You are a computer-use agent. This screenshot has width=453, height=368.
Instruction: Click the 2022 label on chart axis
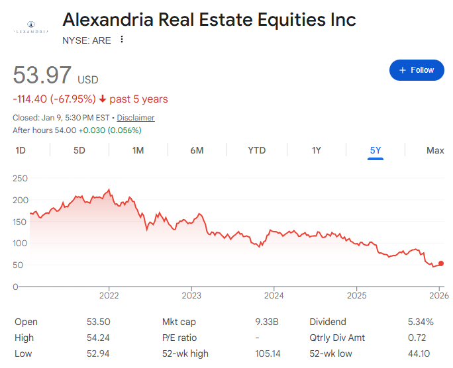click(109, 295)
